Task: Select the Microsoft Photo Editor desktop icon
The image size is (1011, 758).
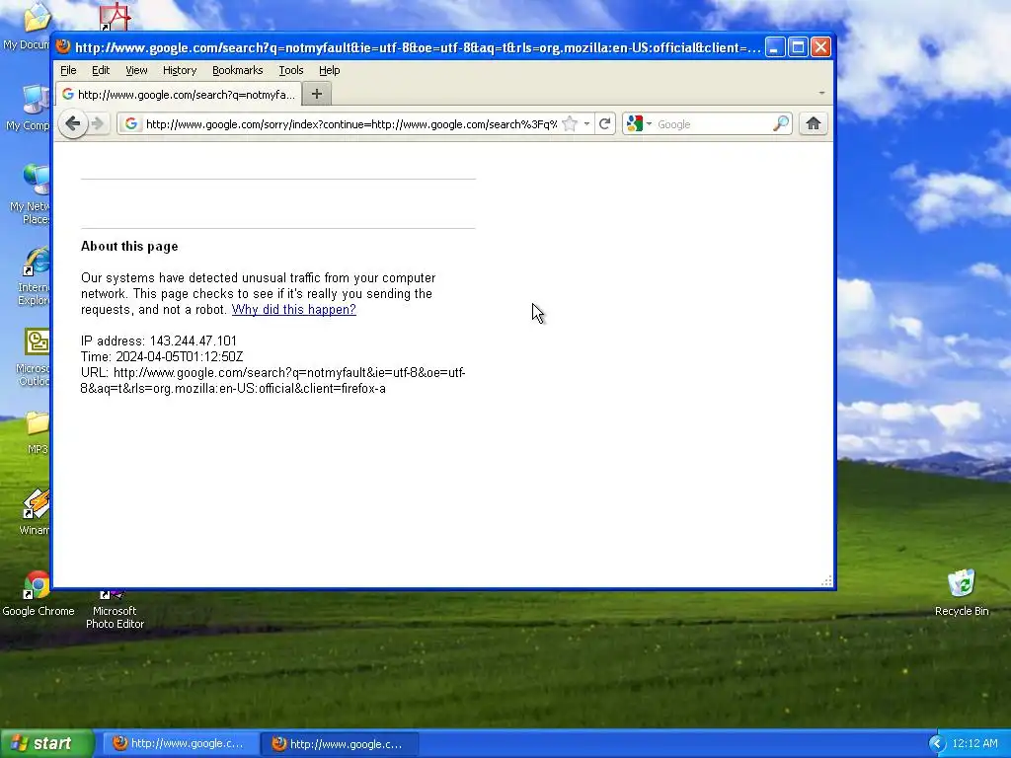Action: [x=115, y=609]
